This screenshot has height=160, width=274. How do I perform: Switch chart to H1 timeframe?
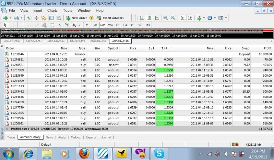[x=118, y=25]
